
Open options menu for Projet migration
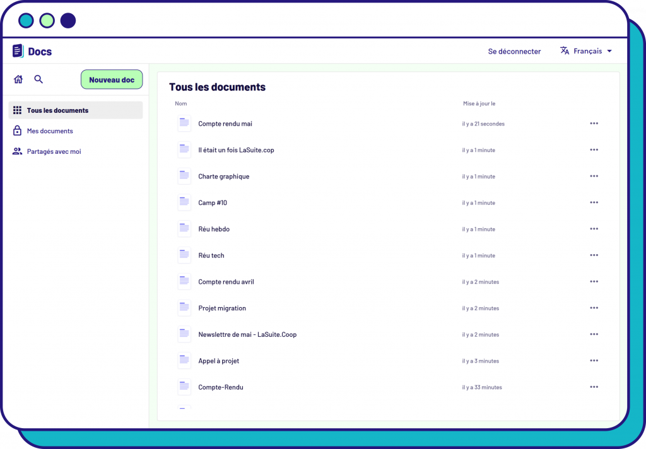(594, 308)
